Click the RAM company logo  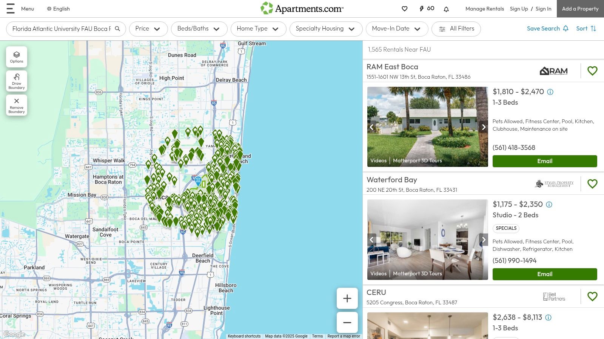tap(553, 71)
